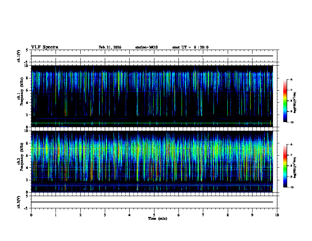Click time axis tick label "1"
Image resolution: width=312 pixels, height=241 pixels.
tap(56, 215)
